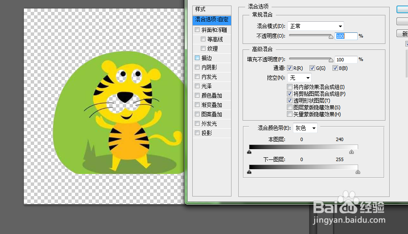The image size is (408, 234).
Task: Click the 填充不透明度 value field
Action: [346, 60]
